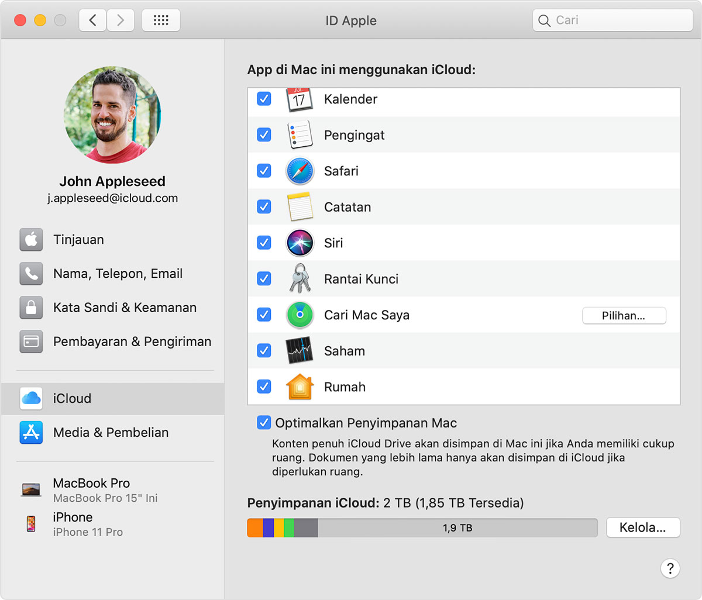
Task: Click the Kalender row label
Action: [350, 99]
